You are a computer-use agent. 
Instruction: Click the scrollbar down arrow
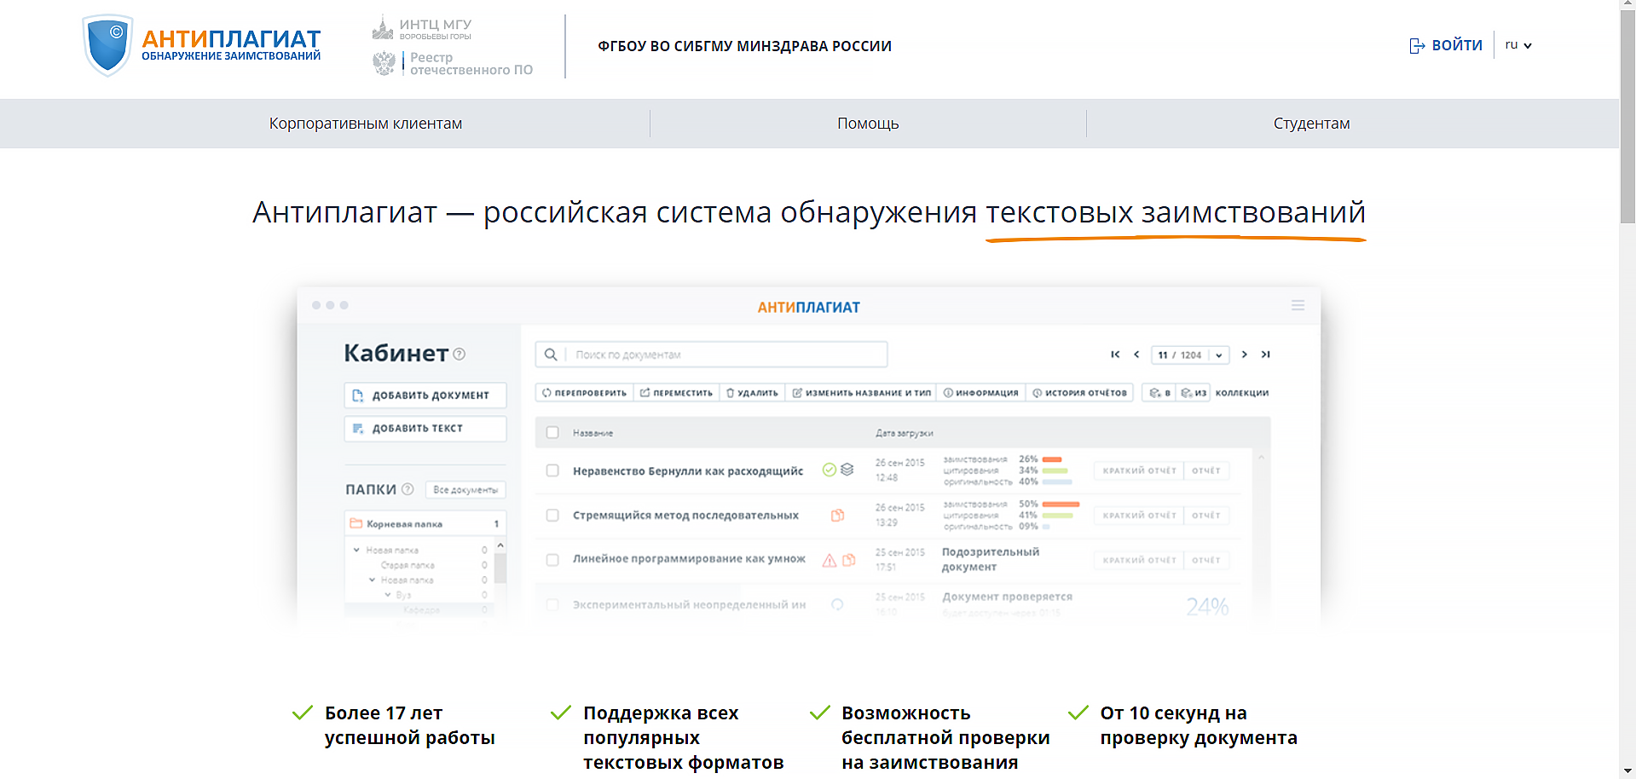coord(1627,771)
